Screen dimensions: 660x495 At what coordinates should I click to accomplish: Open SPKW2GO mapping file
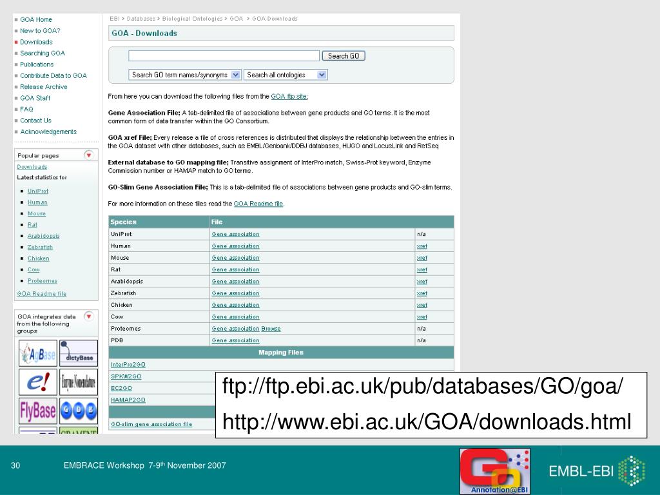(126, 376)
